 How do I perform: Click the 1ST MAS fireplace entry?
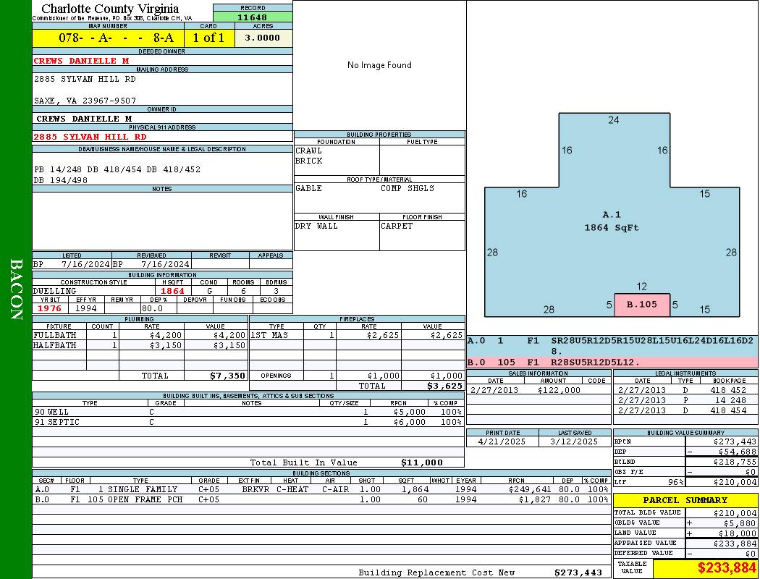coord(268,335)
